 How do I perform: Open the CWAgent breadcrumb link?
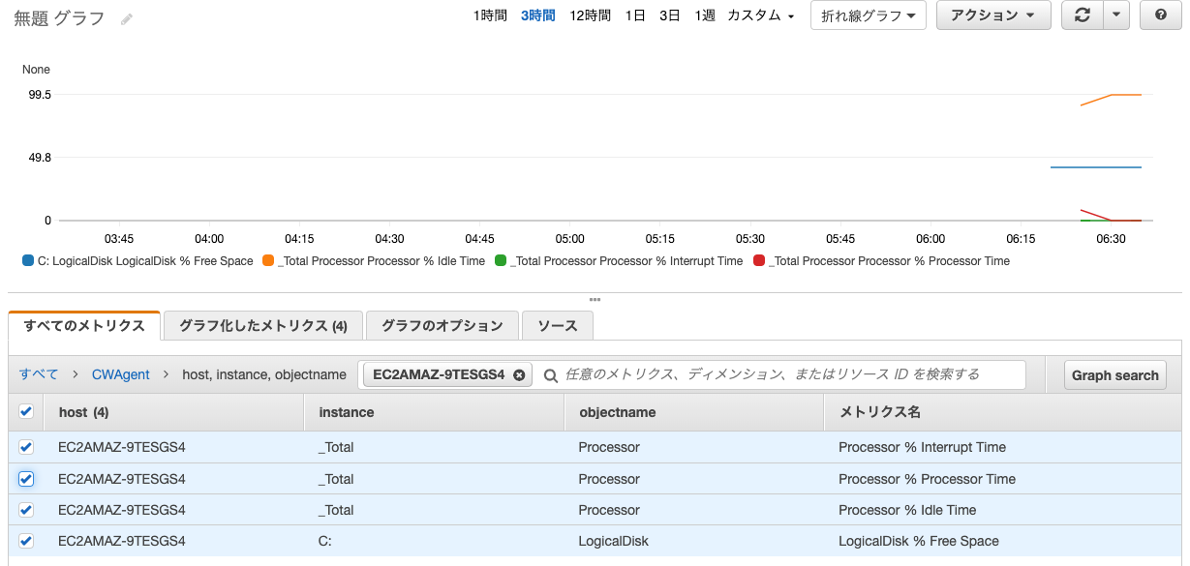120,374
